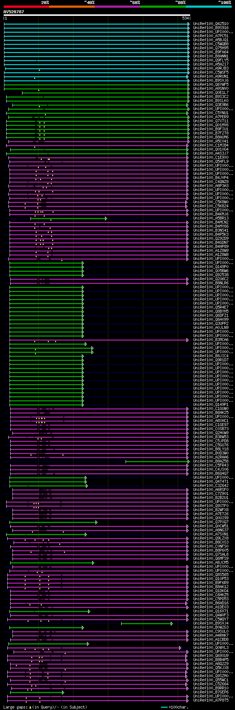
Task: Click hit label UniRef100_A7P8T5
Action: (x=211, y=700)
